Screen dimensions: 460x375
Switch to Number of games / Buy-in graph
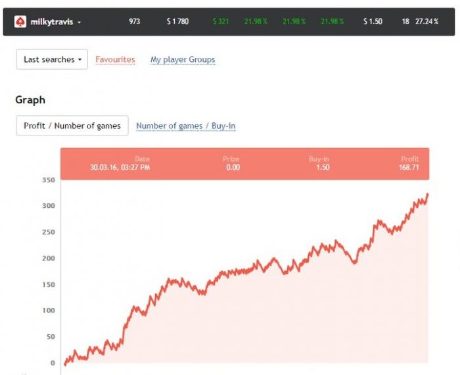[185, 126]
